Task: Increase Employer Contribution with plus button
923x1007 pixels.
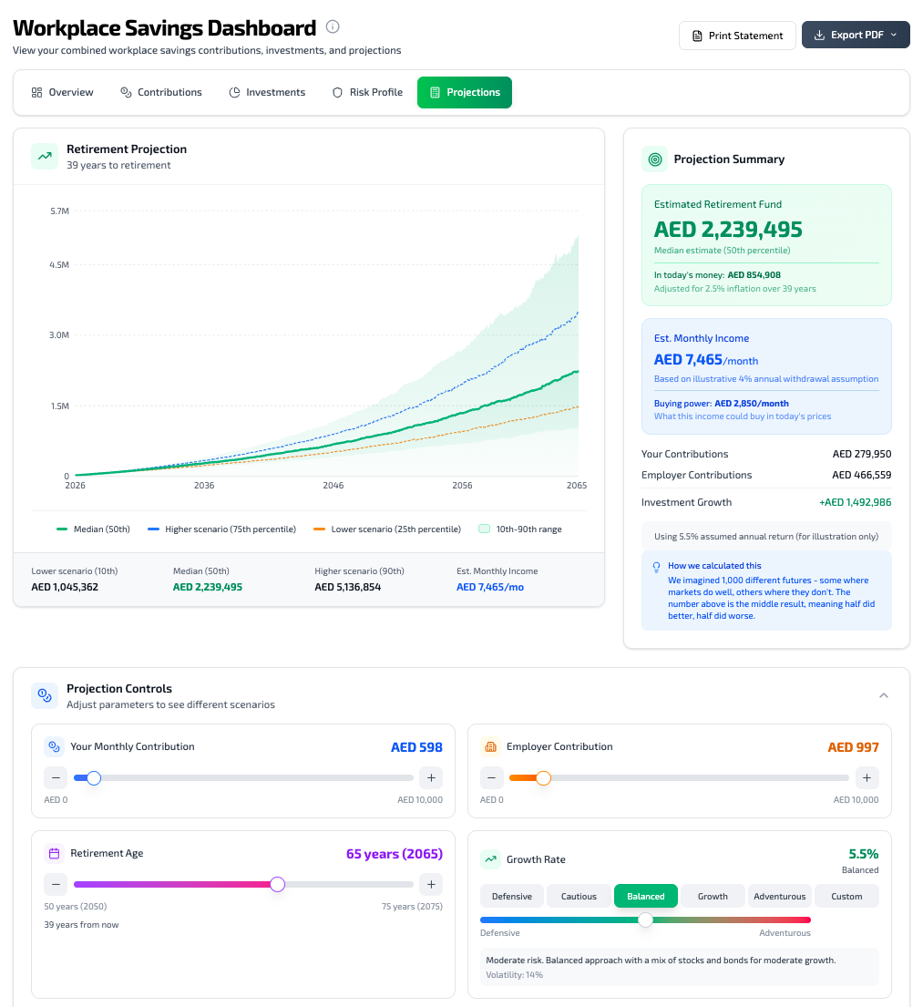Action: pyautogui.click(x=867, y=777)
